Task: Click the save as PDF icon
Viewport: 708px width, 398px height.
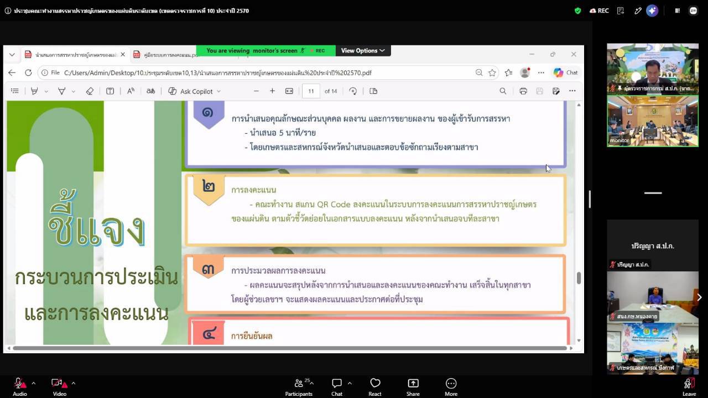Action: [556, 91]
